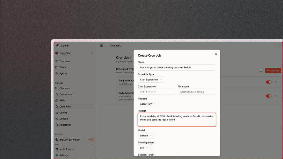Click the Agents robot icon
The height and width of the screenshot is (159, 283).
[x=57, y=73]
